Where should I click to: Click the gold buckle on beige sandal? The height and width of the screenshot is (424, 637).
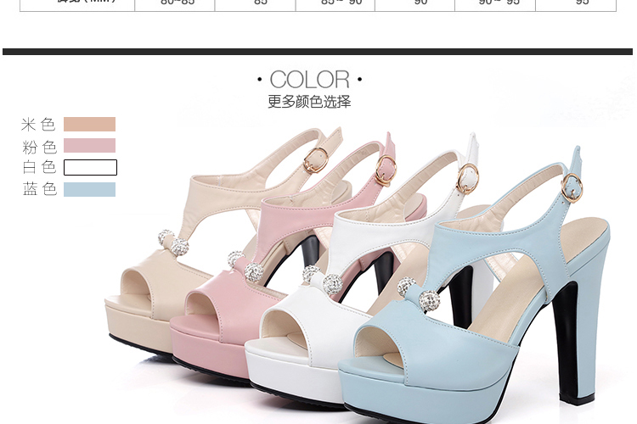coord(315,159)
